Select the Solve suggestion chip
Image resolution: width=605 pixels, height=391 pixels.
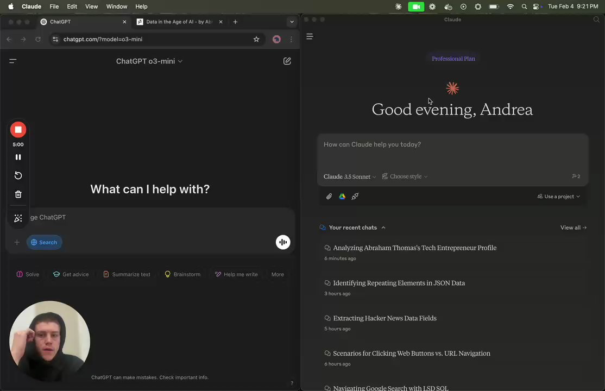28,274
